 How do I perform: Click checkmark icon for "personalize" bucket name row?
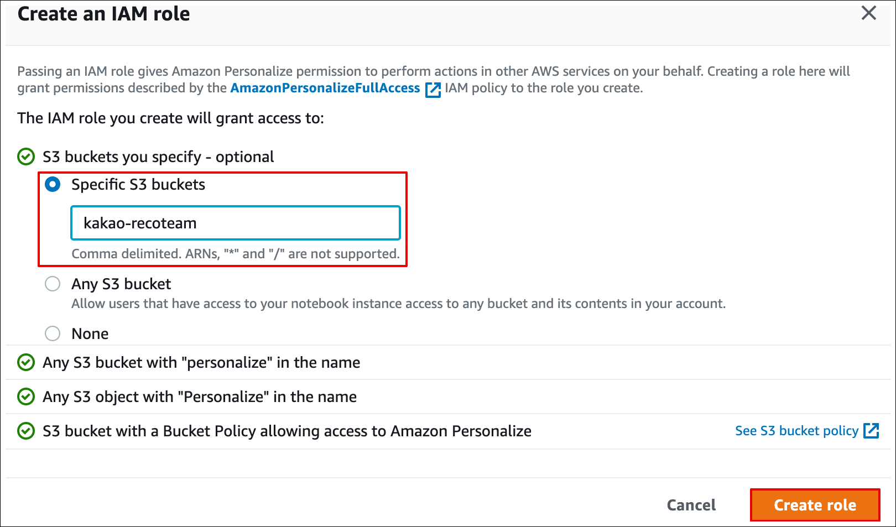point(26,363)
